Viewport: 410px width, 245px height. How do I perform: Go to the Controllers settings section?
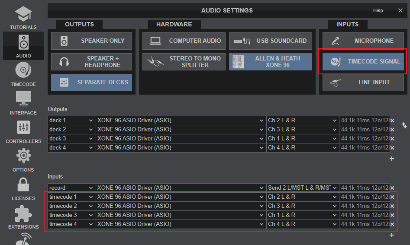23,131
